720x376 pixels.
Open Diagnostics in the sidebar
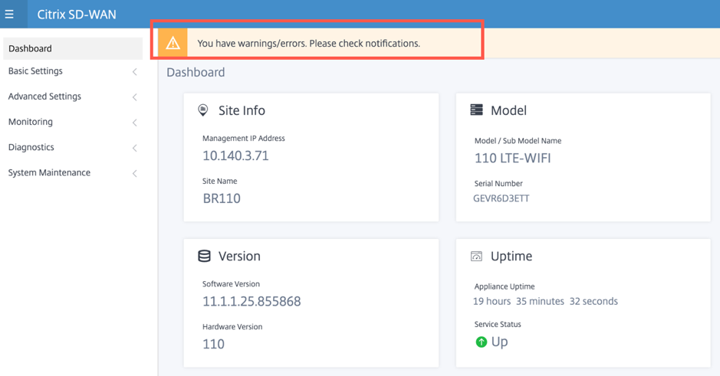pyautogui.click(x=31, y=147)
